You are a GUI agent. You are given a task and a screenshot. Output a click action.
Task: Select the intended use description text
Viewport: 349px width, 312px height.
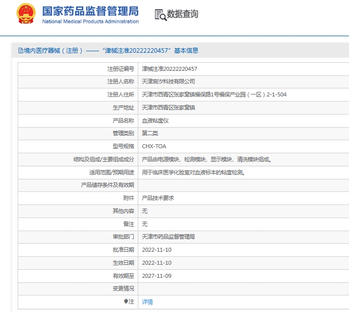click(194, 172)
